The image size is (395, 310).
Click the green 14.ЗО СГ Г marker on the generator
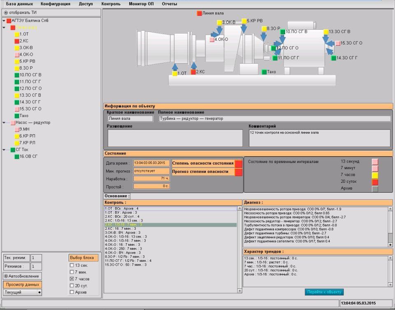tap(334, 58)
